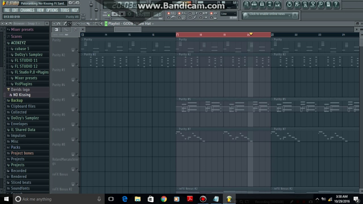Screen dimensions: 363x204
Task: Click the Playlist magnet snap icon
Action: [x=59, y=24]
